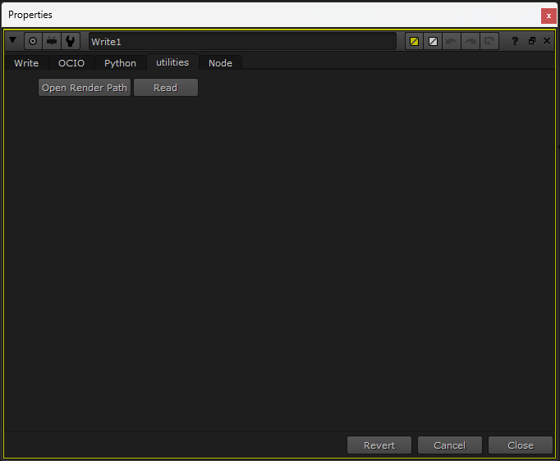Click the redo arrow icon

tap(470, 41)
